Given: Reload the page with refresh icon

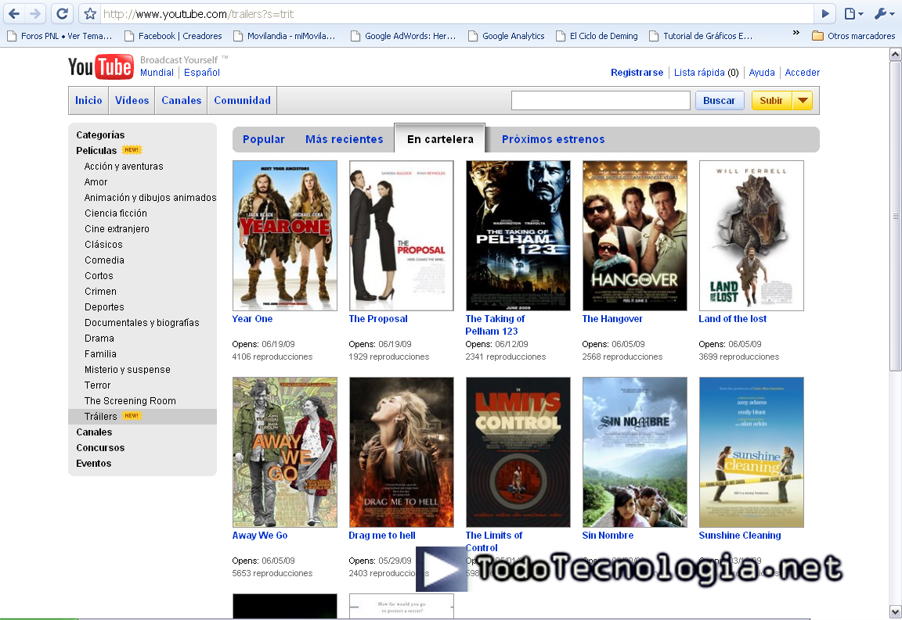Looking at the screenshot, I should 62,13.
